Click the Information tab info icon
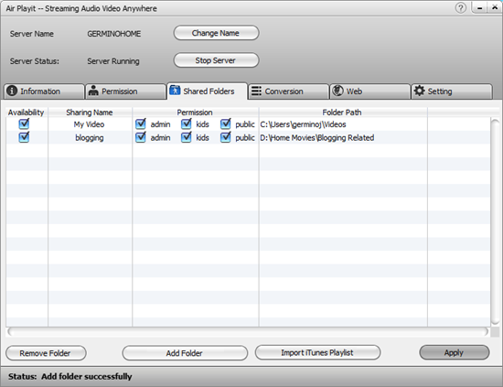Screen dimensions: 503x387 pos(12,91)
